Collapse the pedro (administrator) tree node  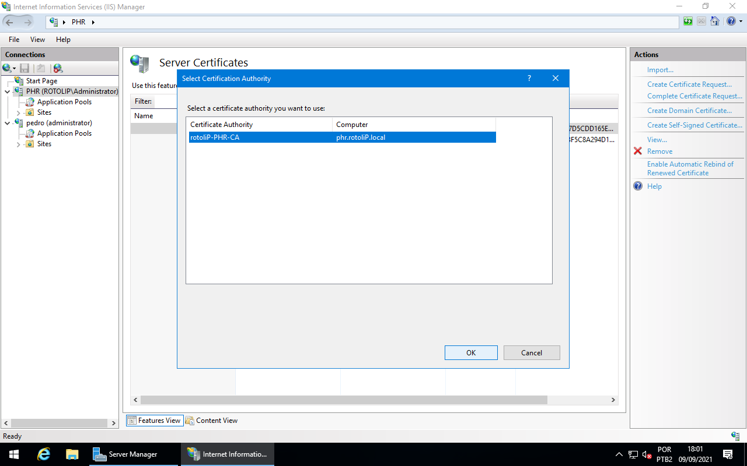click(x=8, y=123)
